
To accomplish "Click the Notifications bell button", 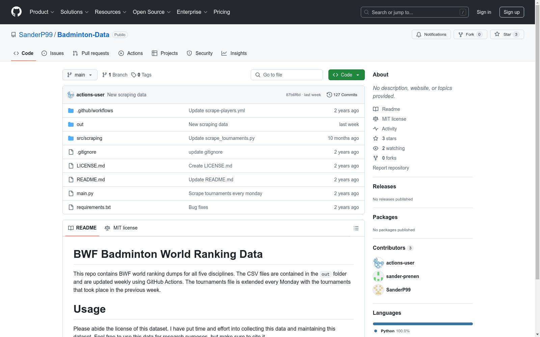I will 431,34.
